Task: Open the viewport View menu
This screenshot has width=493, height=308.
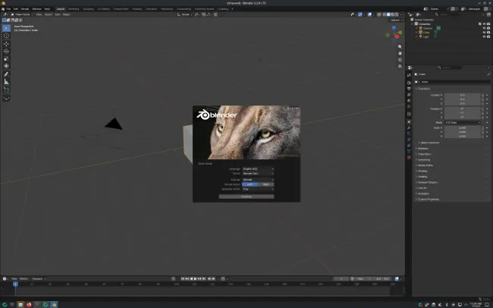Action: [39, 14]
